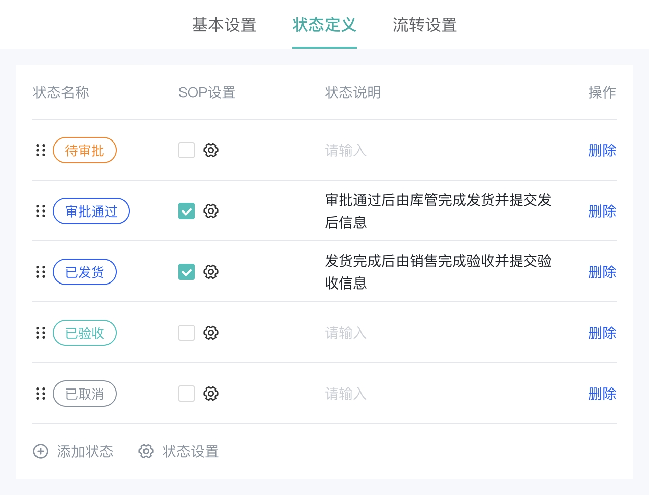Image resolution: width=649 pixels, height=495 pixels.
Task: Open SOP gear settings for 已发货 row
Action: click(x=211, y=272)
